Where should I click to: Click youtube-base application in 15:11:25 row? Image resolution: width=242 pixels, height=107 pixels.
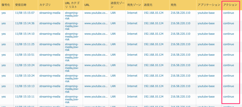click(x=206, y=44)
